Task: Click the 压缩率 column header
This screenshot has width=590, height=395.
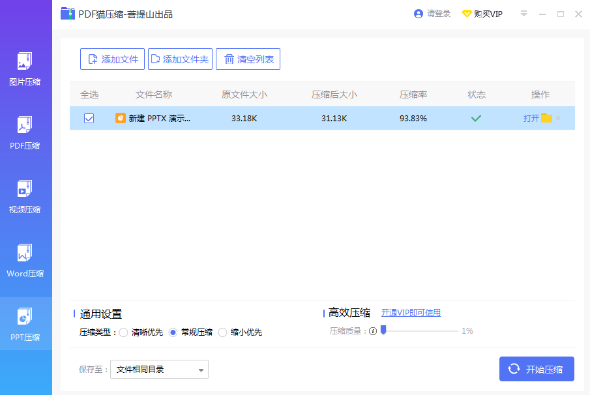Action: coord(413,95)
